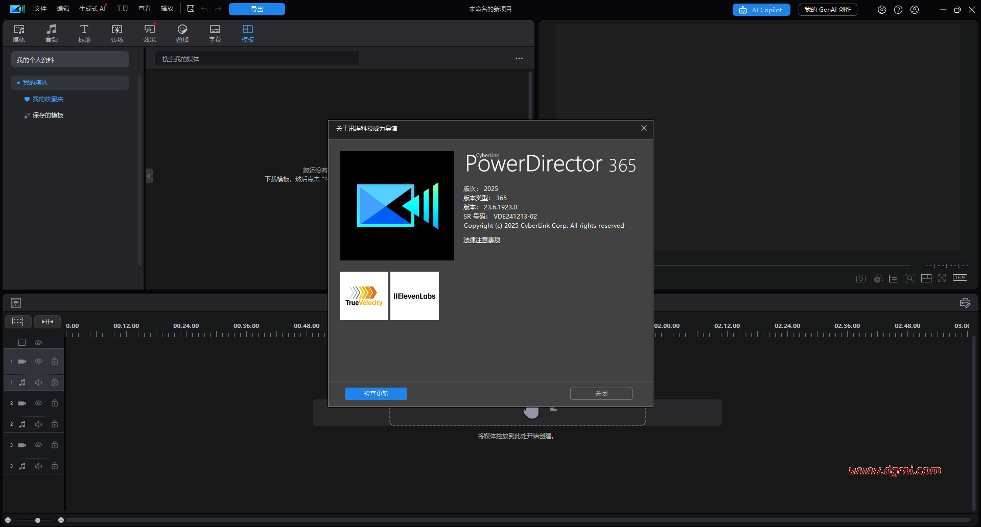
Task: Mute audio track 3
Action: tap(38, 466)
